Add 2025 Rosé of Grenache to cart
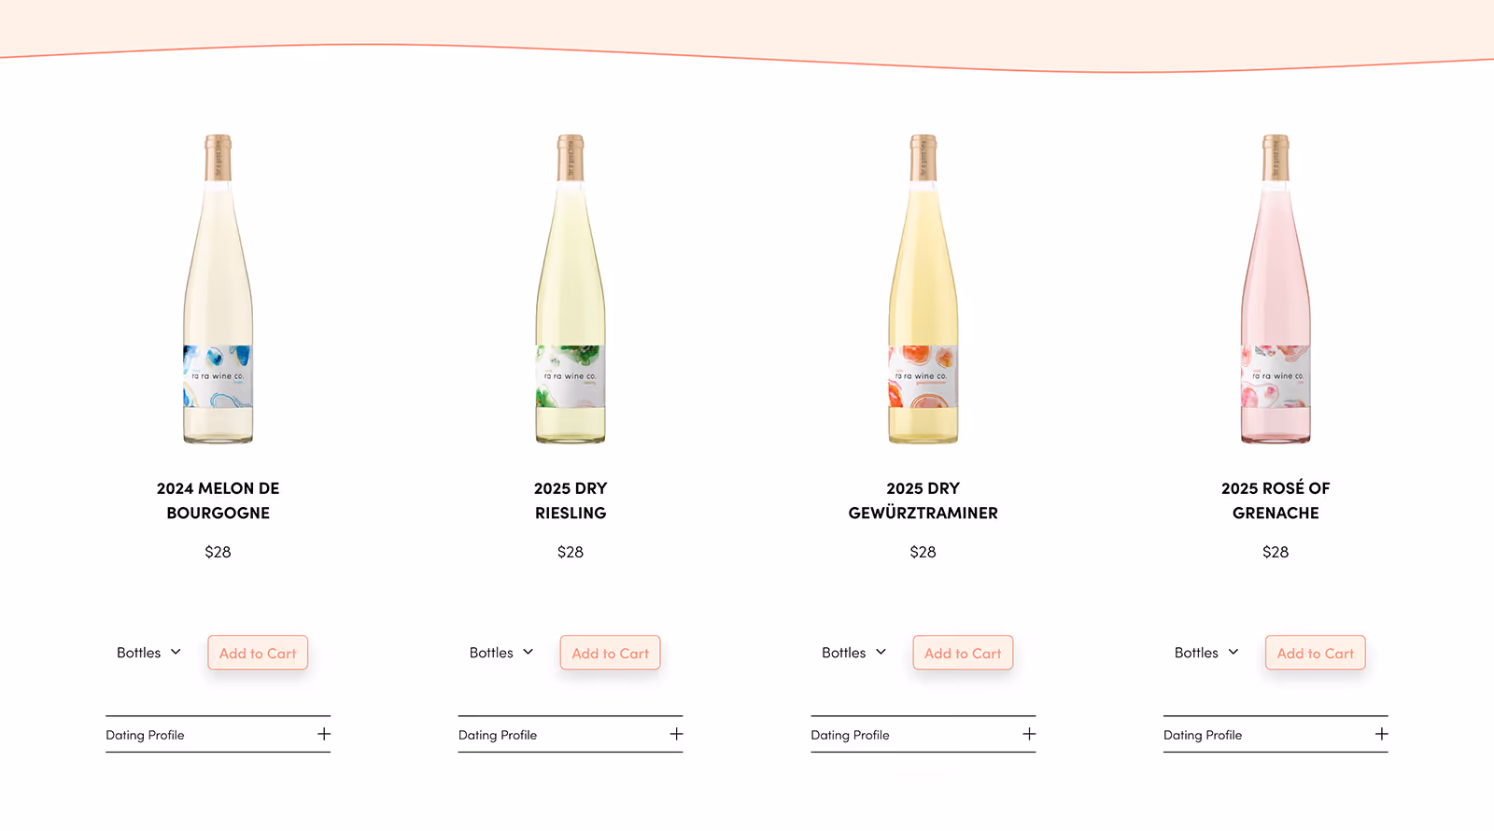Image resolution: width=1494 pixels, height=831 pixels. click(1315, 653)
